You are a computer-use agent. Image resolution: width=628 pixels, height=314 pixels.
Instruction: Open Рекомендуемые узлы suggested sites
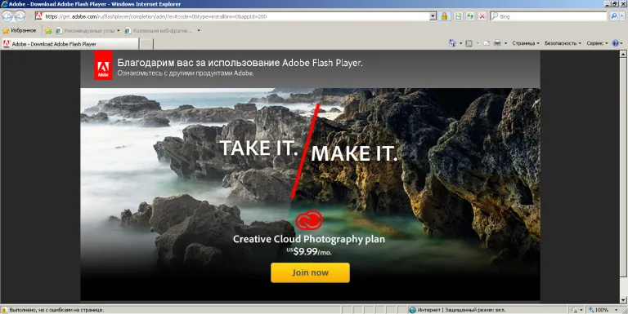[x=85, y=31]
